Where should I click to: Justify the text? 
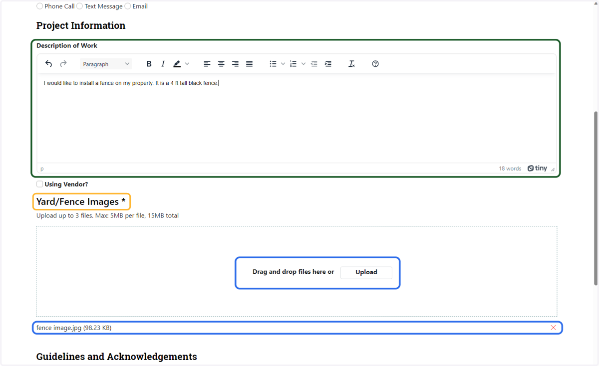pyautogui.click(x=249, y=64)
